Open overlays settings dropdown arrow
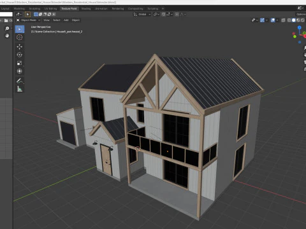Image resolution: width=306 pixels, height=229 pixels. pos(277,20)
